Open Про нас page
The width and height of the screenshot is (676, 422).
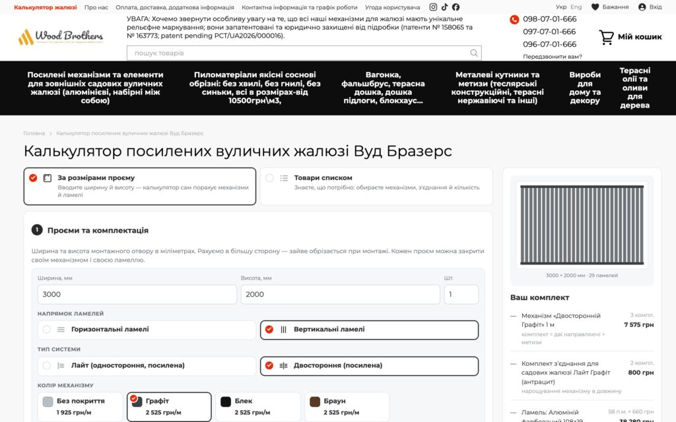[96, 7]
